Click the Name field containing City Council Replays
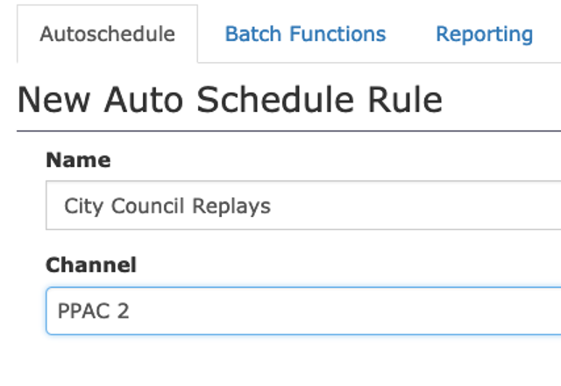Screen dimensions: 561x386 pos(303,206)
